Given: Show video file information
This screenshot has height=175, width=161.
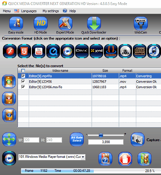Looking at the screenshot, I should pos(9,115).
